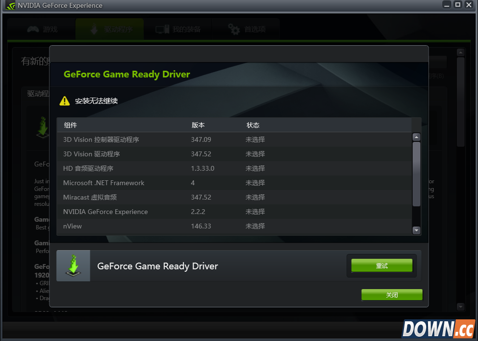Click the 重试 retry button
The image size is (478, 341).
[381, 265]
